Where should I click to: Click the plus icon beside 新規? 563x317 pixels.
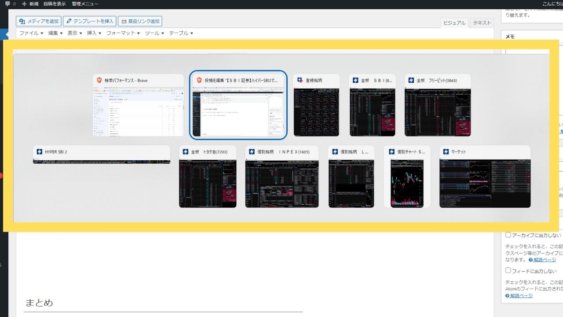pyautogui.click(x=24, y=4)
